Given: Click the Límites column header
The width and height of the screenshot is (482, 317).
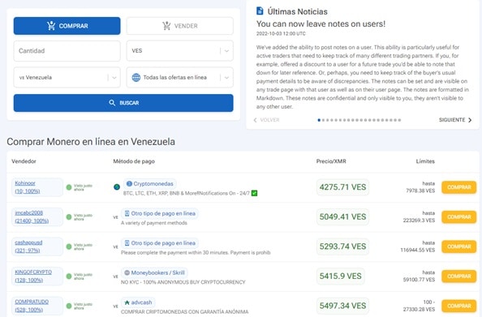Looking at the screenshot, I should click(425, 161).
